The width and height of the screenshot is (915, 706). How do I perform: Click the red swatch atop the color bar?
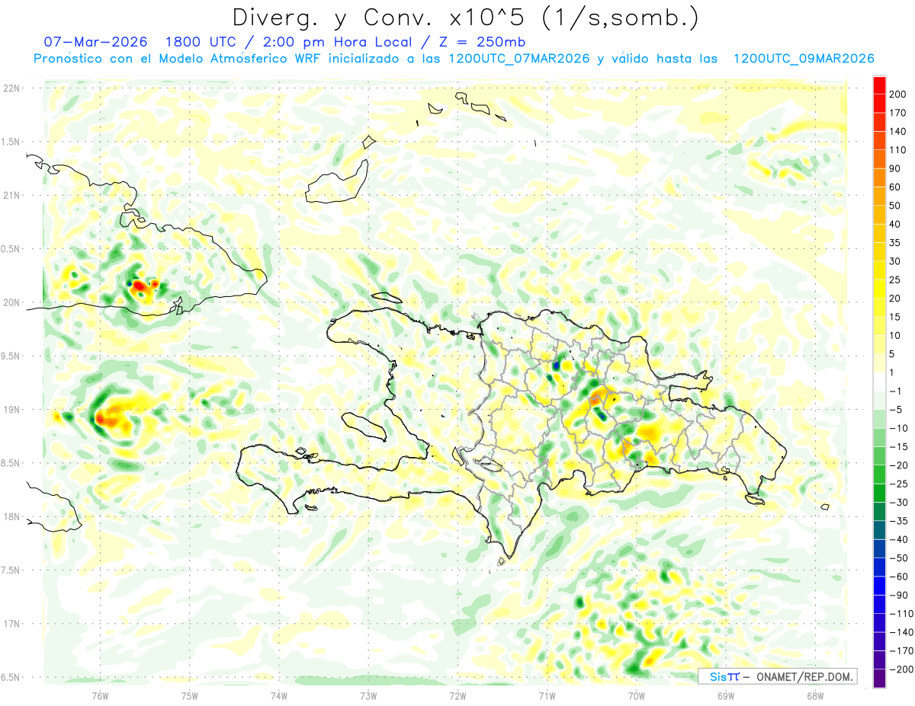pyautogui.click(x=879, y=85)
